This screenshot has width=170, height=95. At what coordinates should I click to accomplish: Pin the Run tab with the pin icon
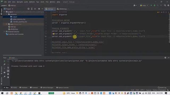click(x=5, y=77)
